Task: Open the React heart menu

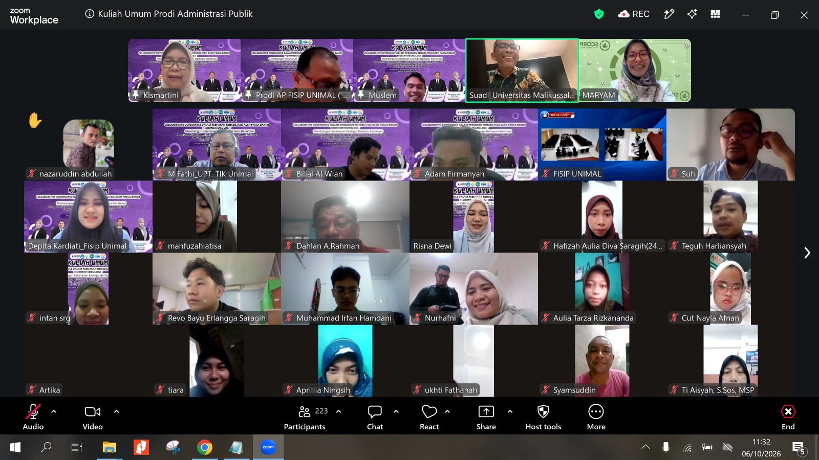Action: tap(429, 418)
